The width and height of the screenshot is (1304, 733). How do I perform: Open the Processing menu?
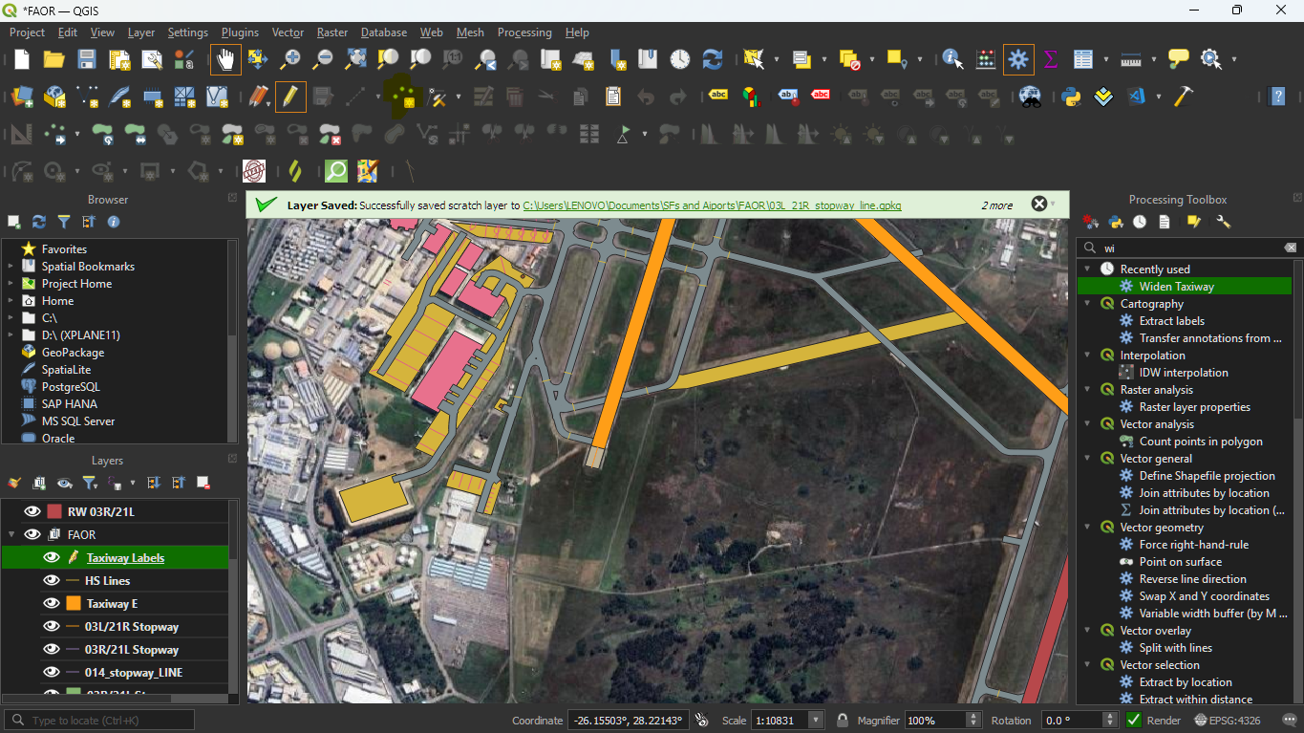(524, 32)
